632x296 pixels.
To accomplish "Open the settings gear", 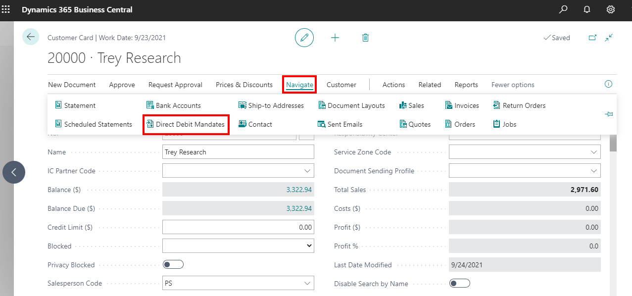I will (x=611, y=9).
